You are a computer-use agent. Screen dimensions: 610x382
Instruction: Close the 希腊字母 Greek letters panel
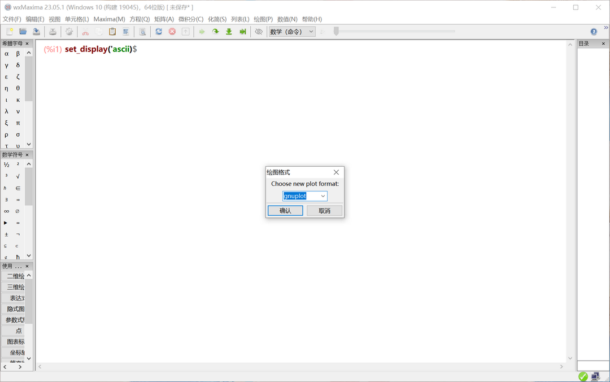coord(27,44)
